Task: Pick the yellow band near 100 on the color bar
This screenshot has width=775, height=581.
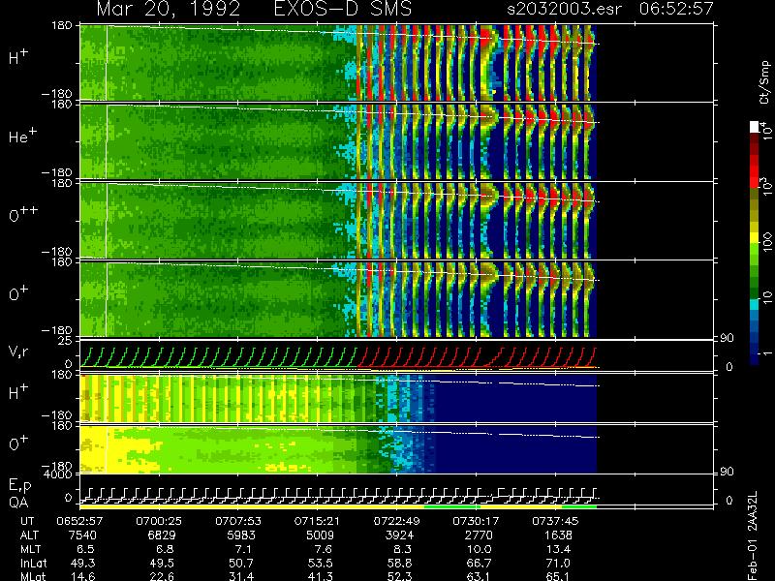Action: [755, 238]
